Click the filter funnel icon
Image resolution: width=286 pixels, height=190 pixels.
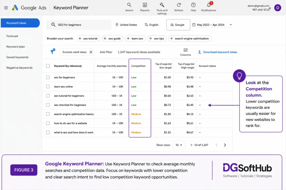(53, 51)
